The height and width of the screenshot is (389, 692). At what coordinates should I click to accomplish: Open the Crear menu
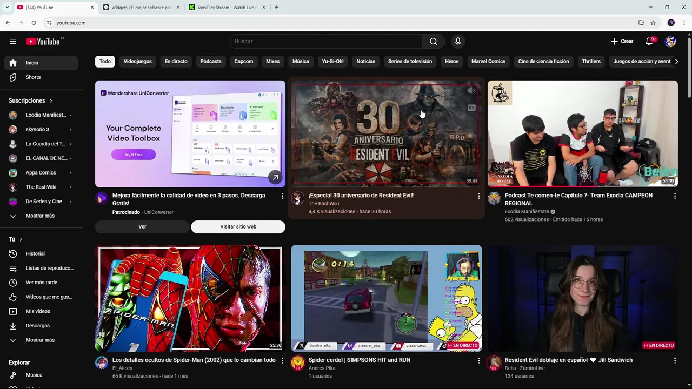coord(622,42)
